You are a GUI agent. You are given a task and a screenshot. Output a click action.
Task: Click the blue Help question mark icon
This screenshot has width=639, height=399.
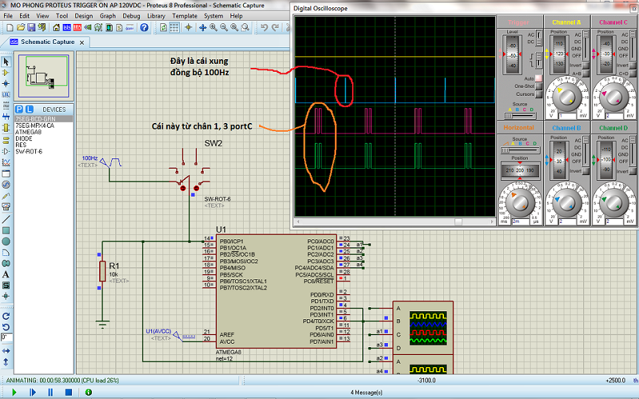[144, 27]
